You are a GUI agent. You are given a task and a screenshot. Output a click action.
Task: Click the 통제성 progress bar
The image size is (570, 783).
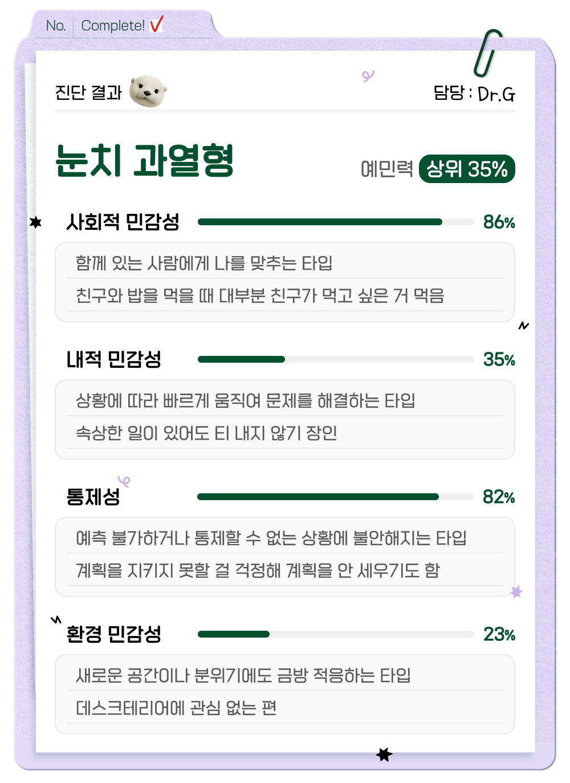click(336, 497)
